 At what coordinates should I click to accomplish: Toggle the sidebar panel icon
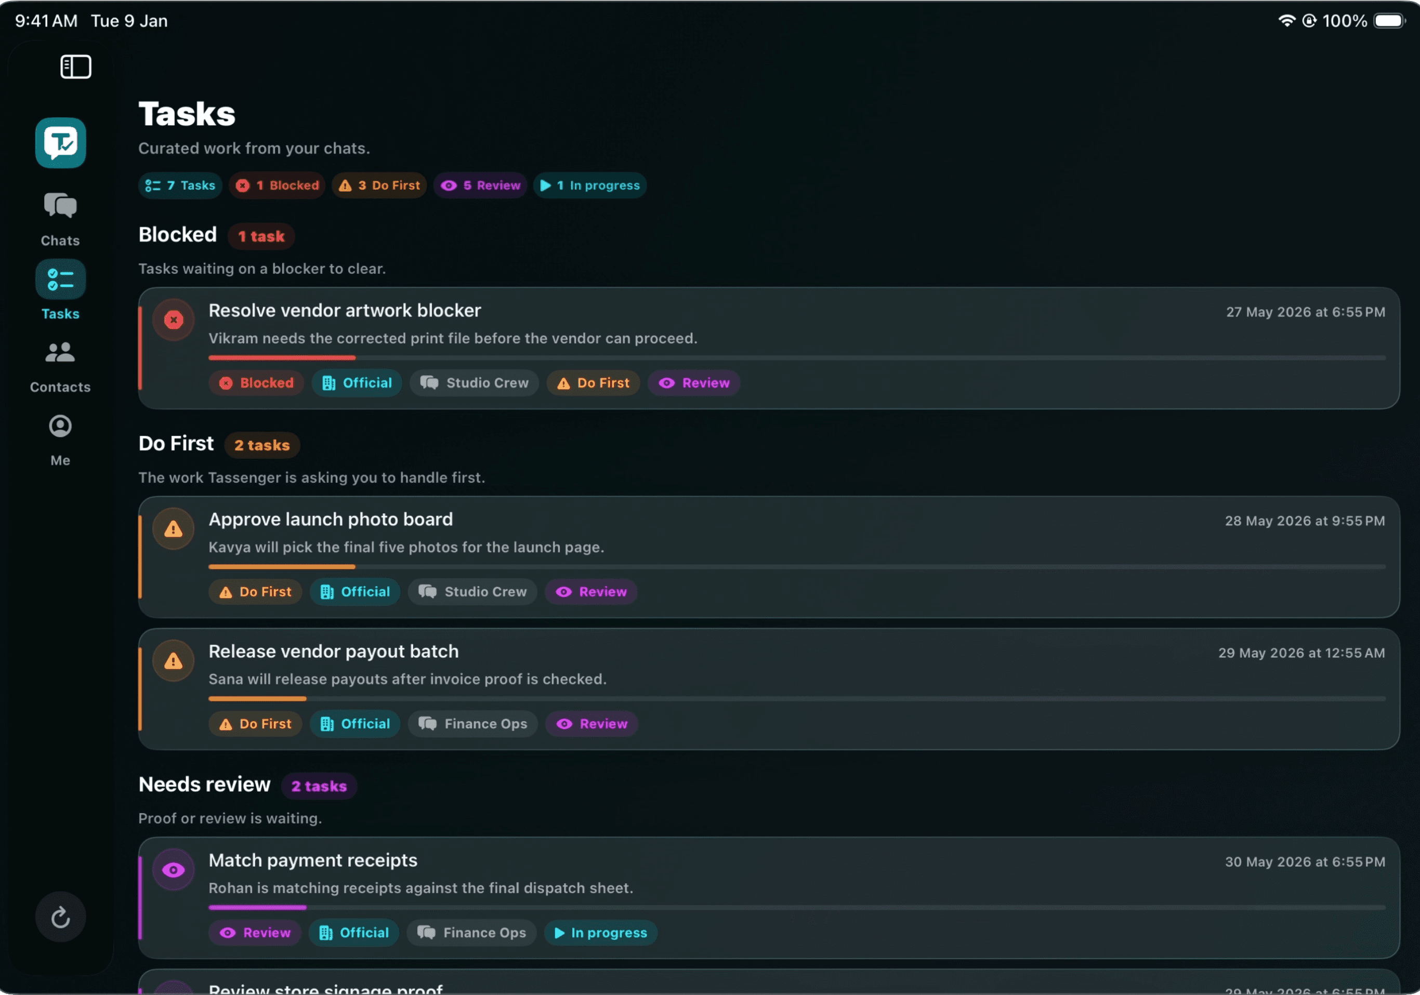(x=75, y=66)
